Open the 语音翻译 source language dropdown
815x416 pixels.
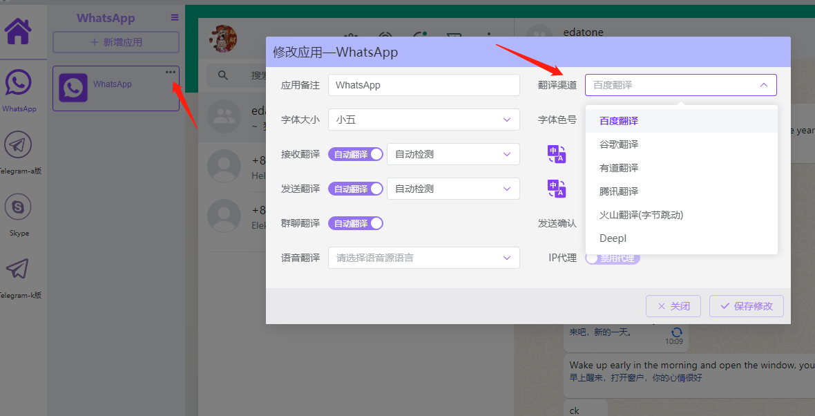423,258
